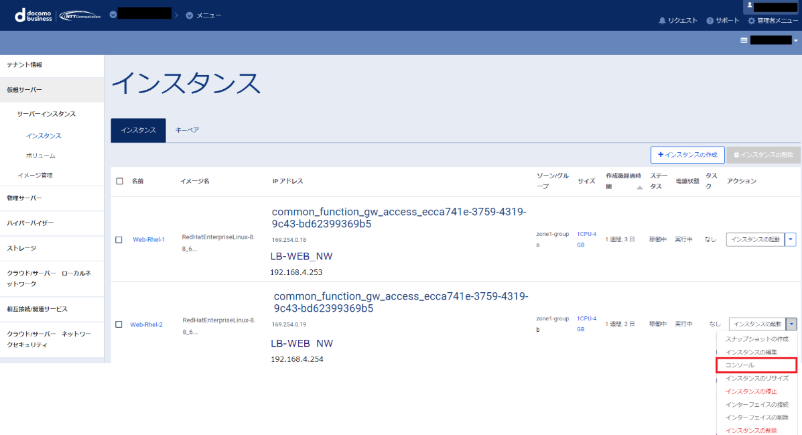This screenshot has width=802, height=435.
Task: Switch to the インスタンス tab
Action: click(138, 130)
